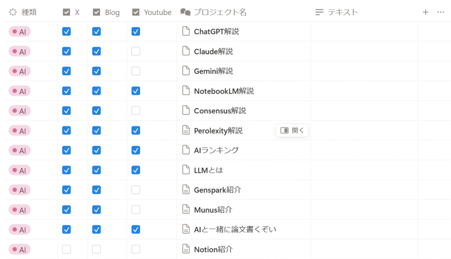Open the three-dots column options menu
This screenshot has height=259, width=451.
(x=440, y=12)
